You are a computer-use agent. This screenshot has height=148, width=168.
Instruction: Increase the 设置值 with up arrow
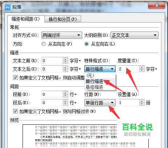[x=142, y=101]
